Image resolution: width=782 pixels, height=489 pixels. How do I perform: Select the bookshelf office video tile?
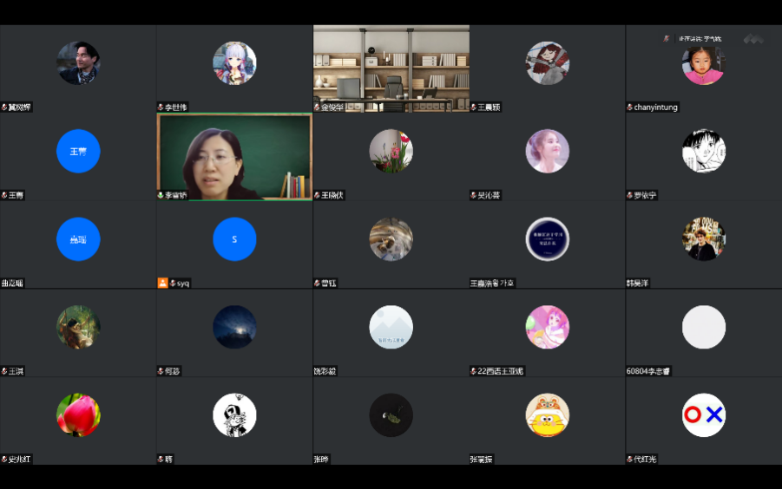[391, 68]
